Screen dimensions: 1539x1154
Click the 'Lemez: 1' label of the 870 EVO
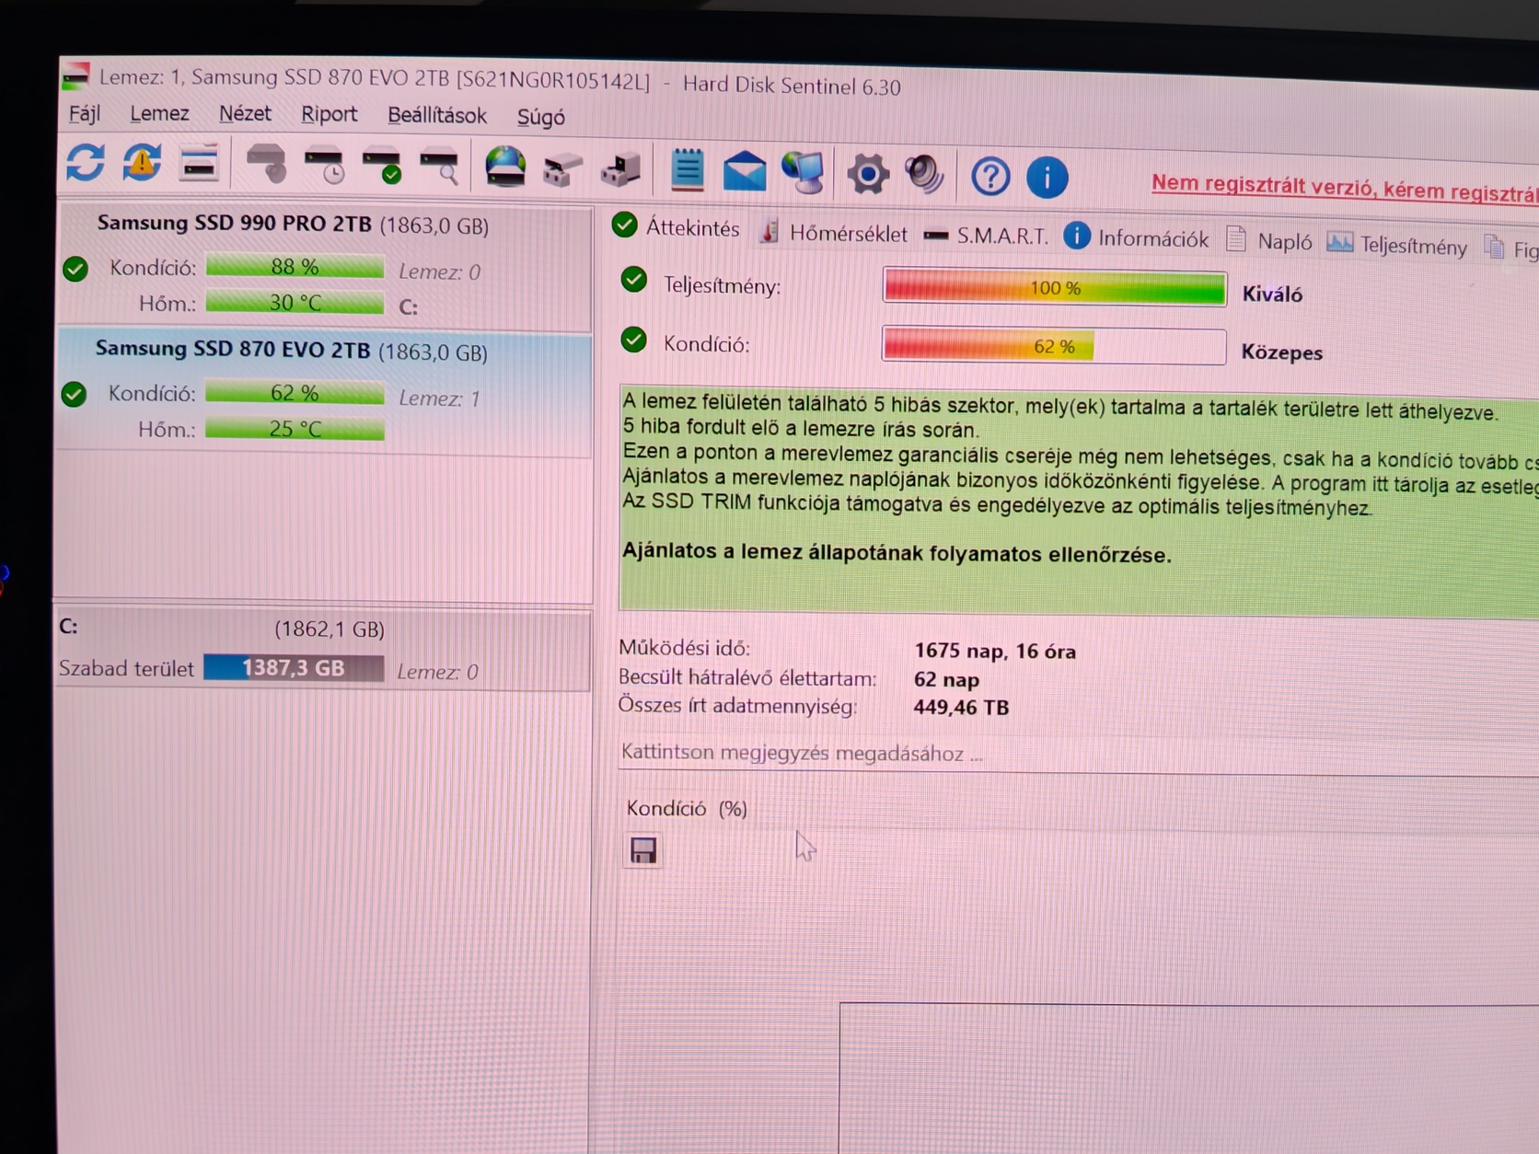click(439, 398)
